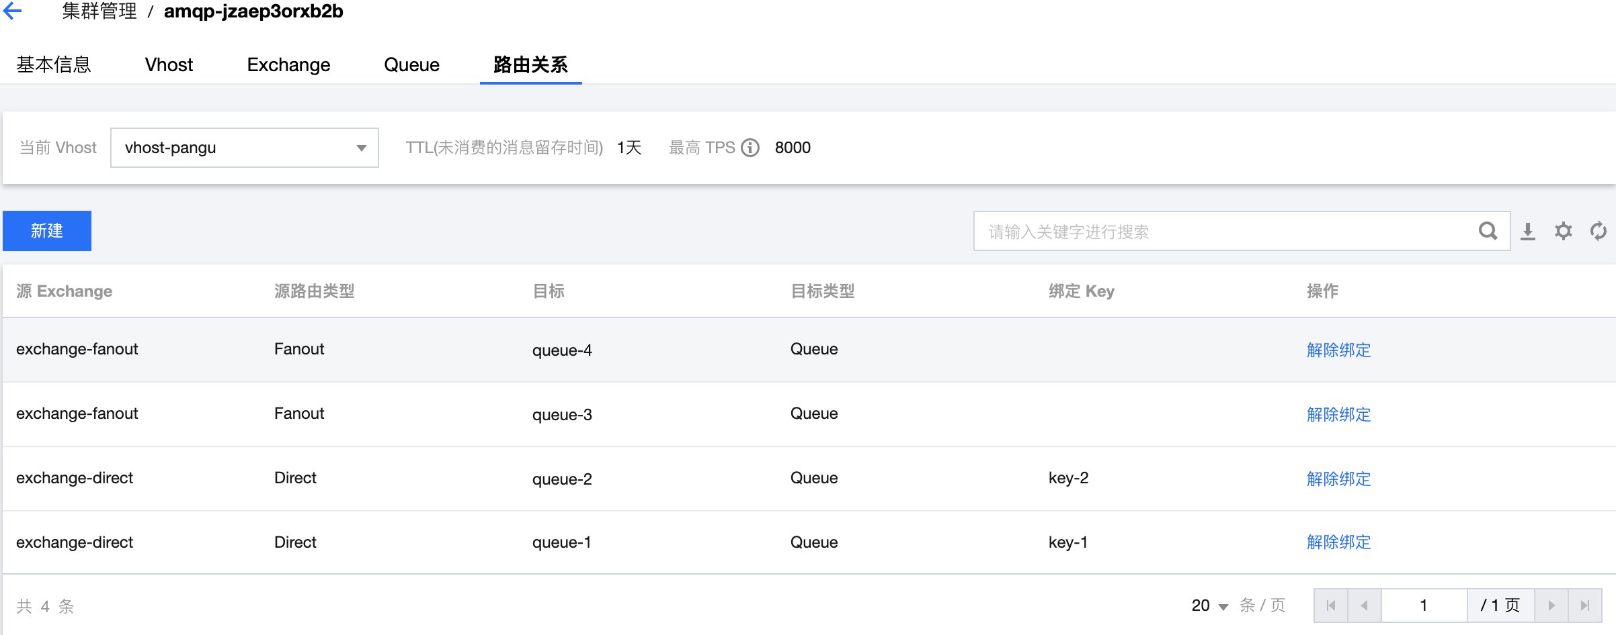Unbind queue-3 with 解除绑定
This screenshot has width=1616, height=635.
(x=1338, y=414)
